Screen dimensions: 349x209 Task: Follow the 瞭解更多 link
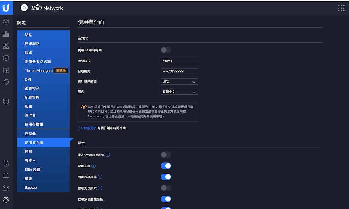click(x=90, y=128)
